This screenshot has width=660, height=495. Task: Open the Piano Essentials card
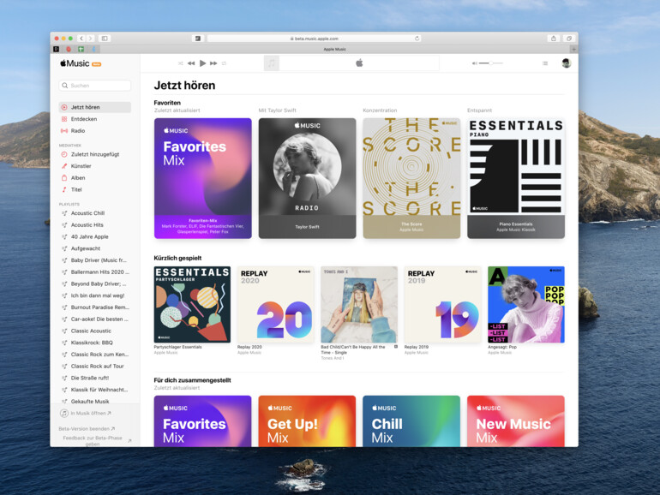point(516,178)
